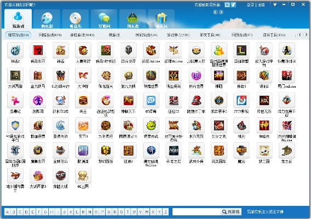This screenshot has width=311, height=219.
Task: Open the 龙之谷 game icon
Action: (x=286, y=151)
